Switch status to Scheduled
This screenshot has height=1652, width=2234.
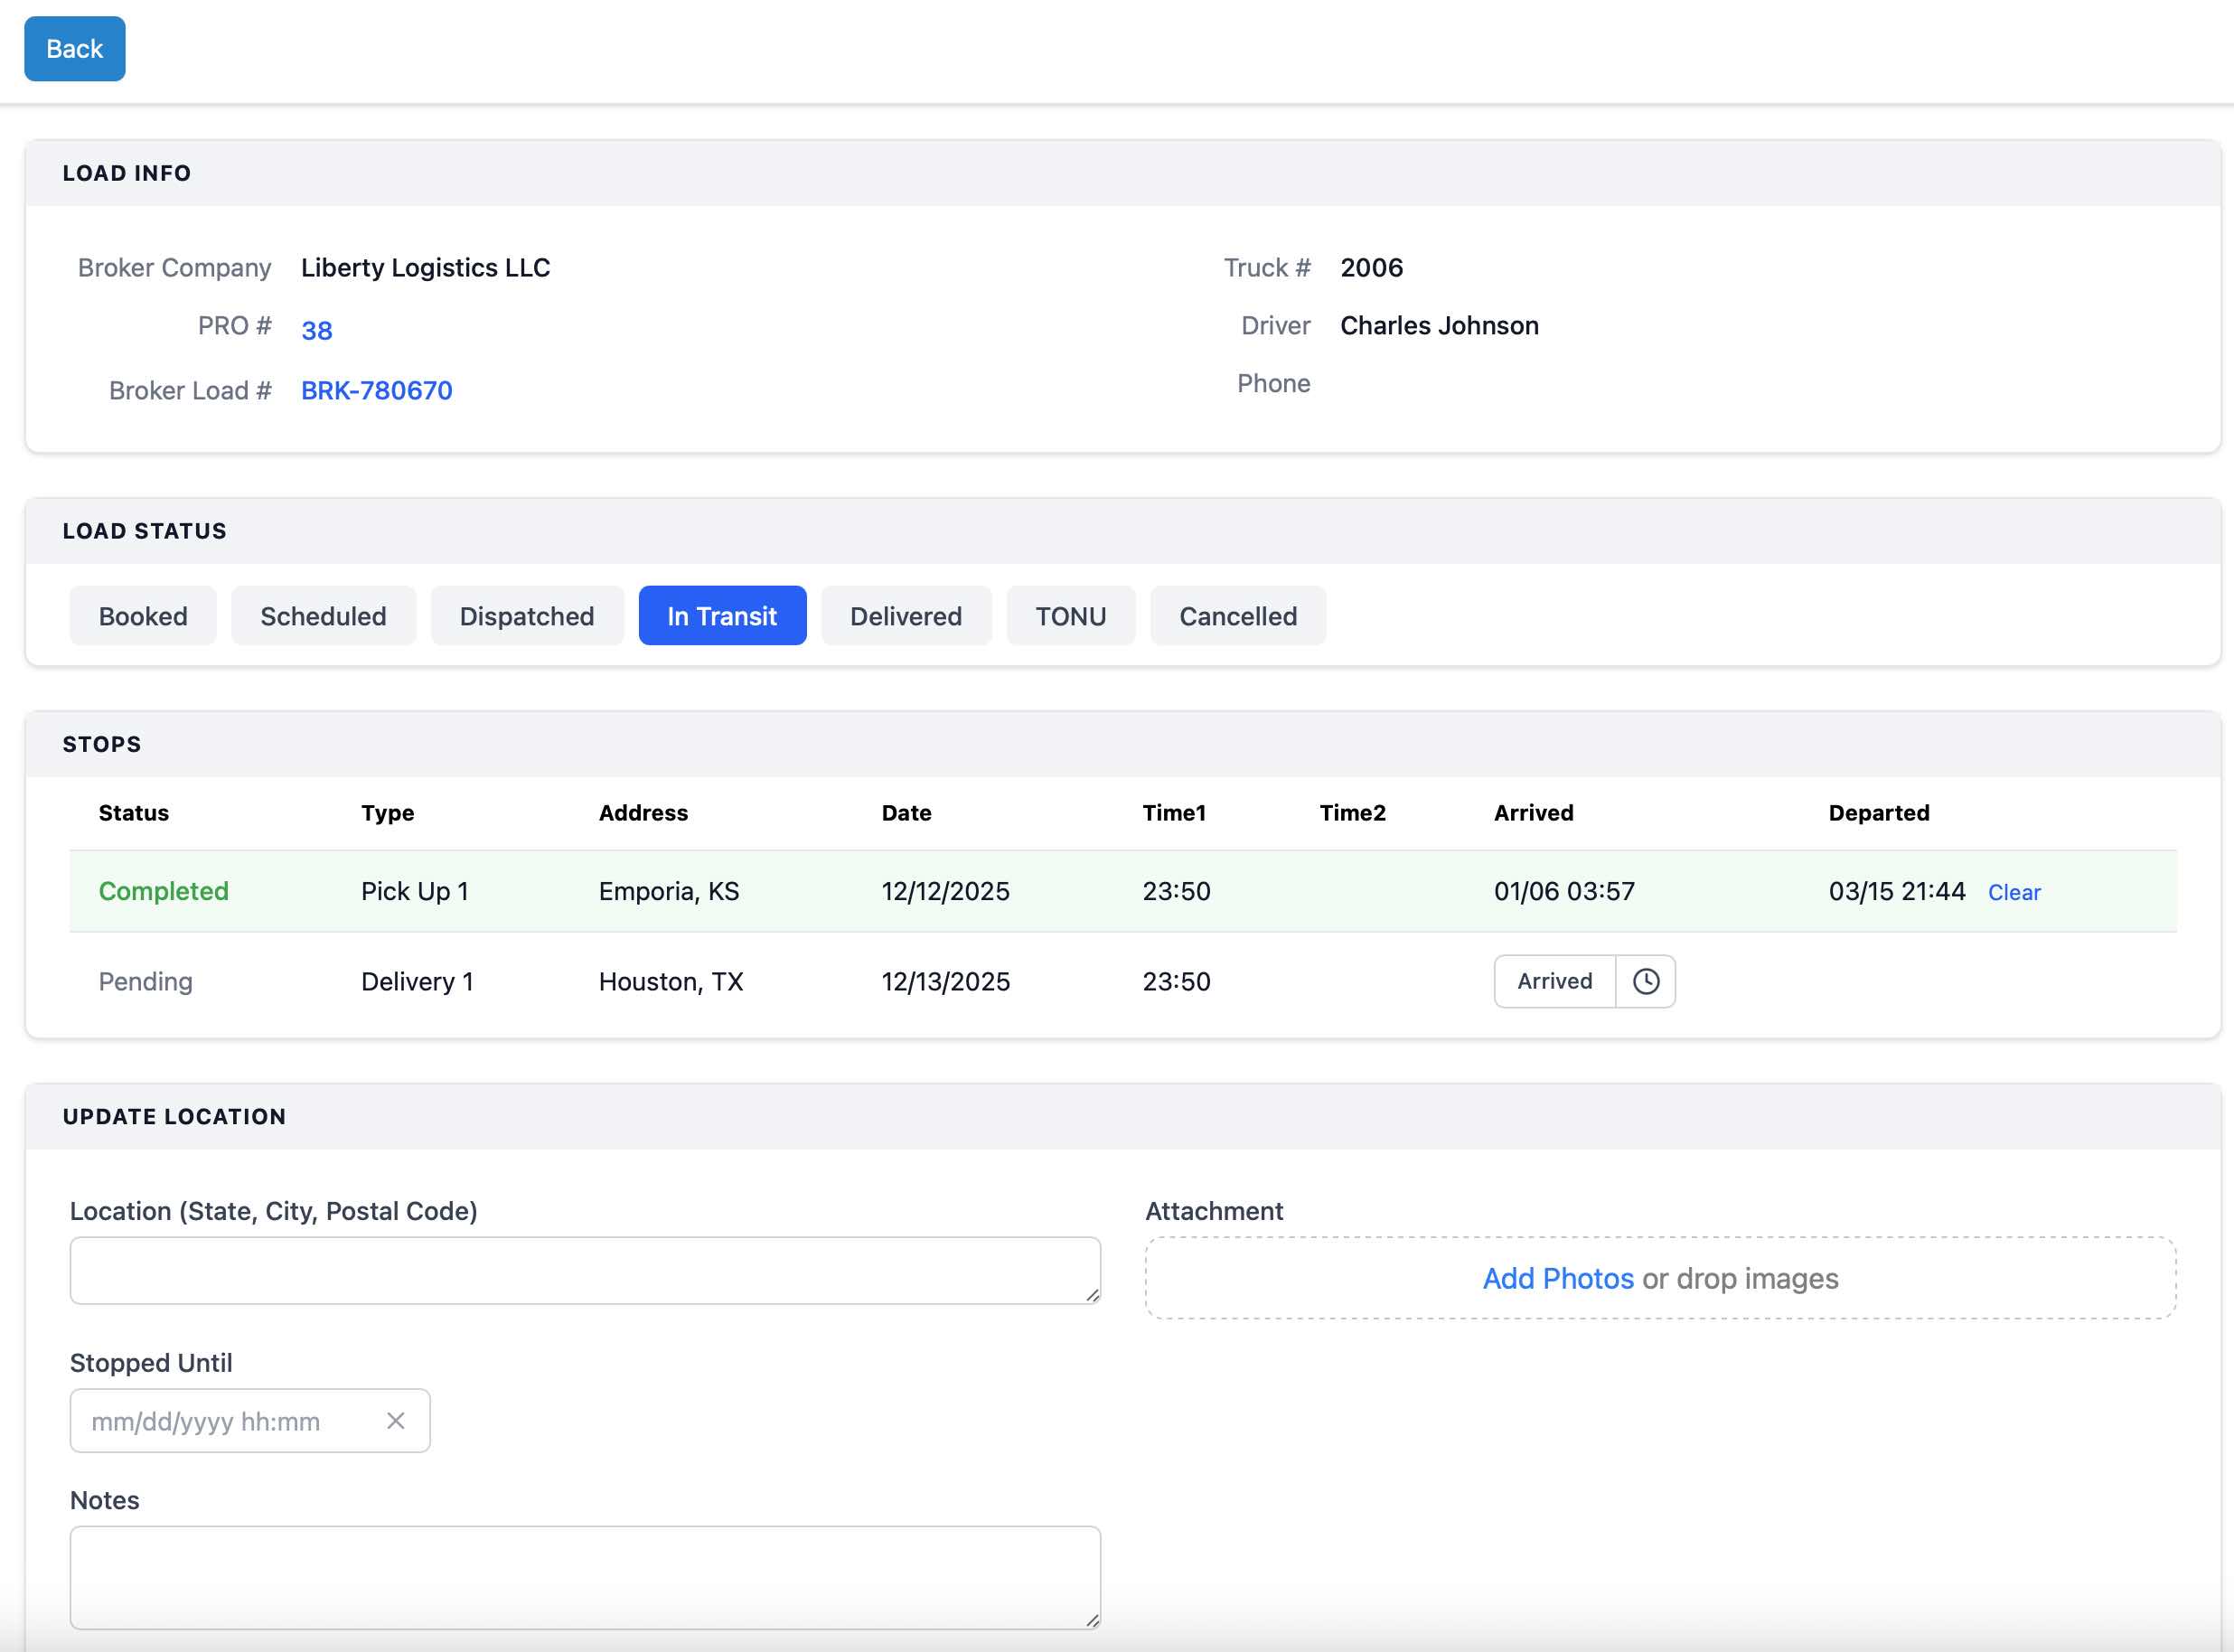(323, 616)
